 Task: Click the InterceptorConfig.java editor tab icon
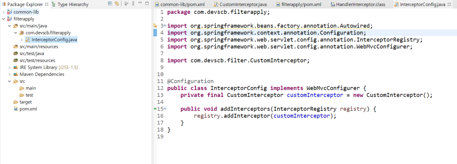click(397, 5)
